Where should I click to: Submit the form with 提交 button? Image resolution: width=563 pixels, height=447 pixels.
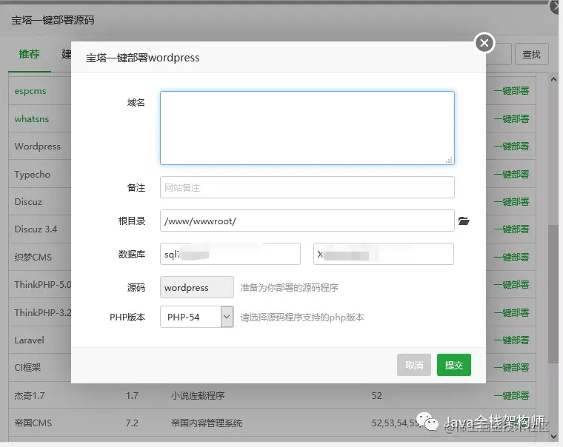tap(454, 365)
